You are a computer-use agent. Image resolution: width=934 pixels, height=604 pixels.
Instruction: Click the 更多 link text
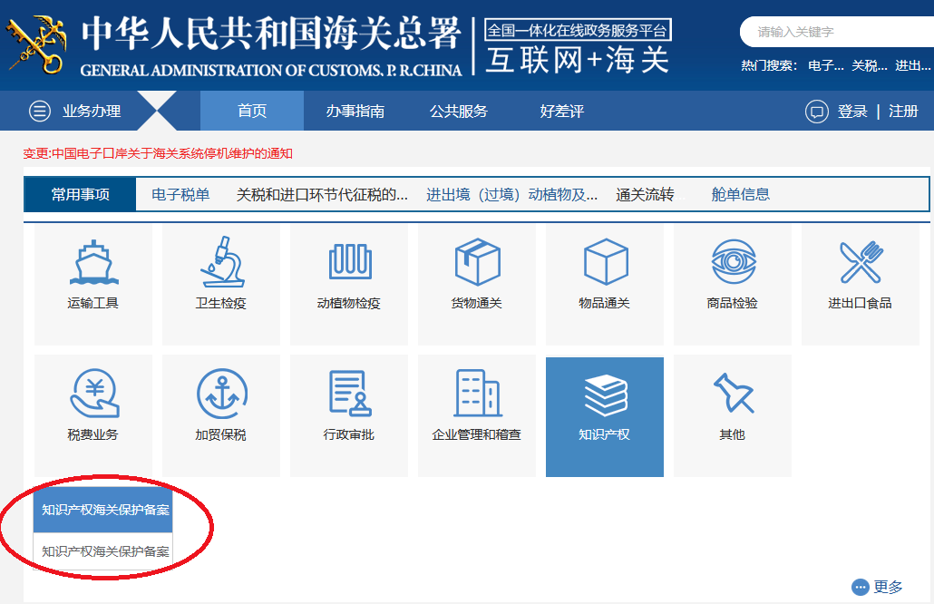tap(888, 588)
